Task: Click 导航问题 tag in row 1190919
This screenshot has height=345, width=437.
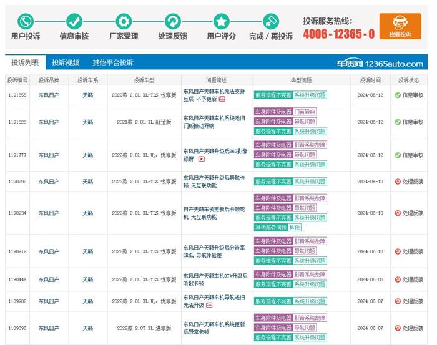Action: point(305,251)
